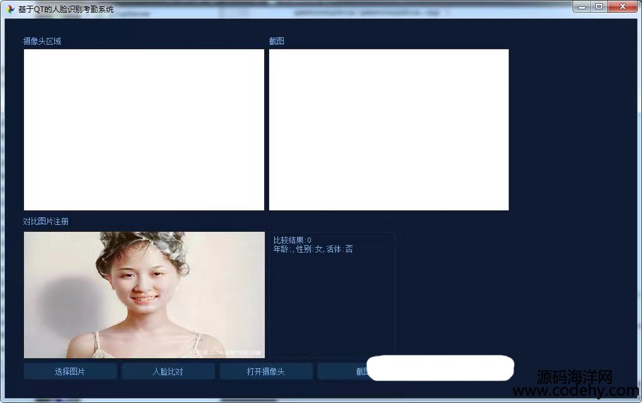Click the 比较结果:0 text line

click(x=293, y=240)
